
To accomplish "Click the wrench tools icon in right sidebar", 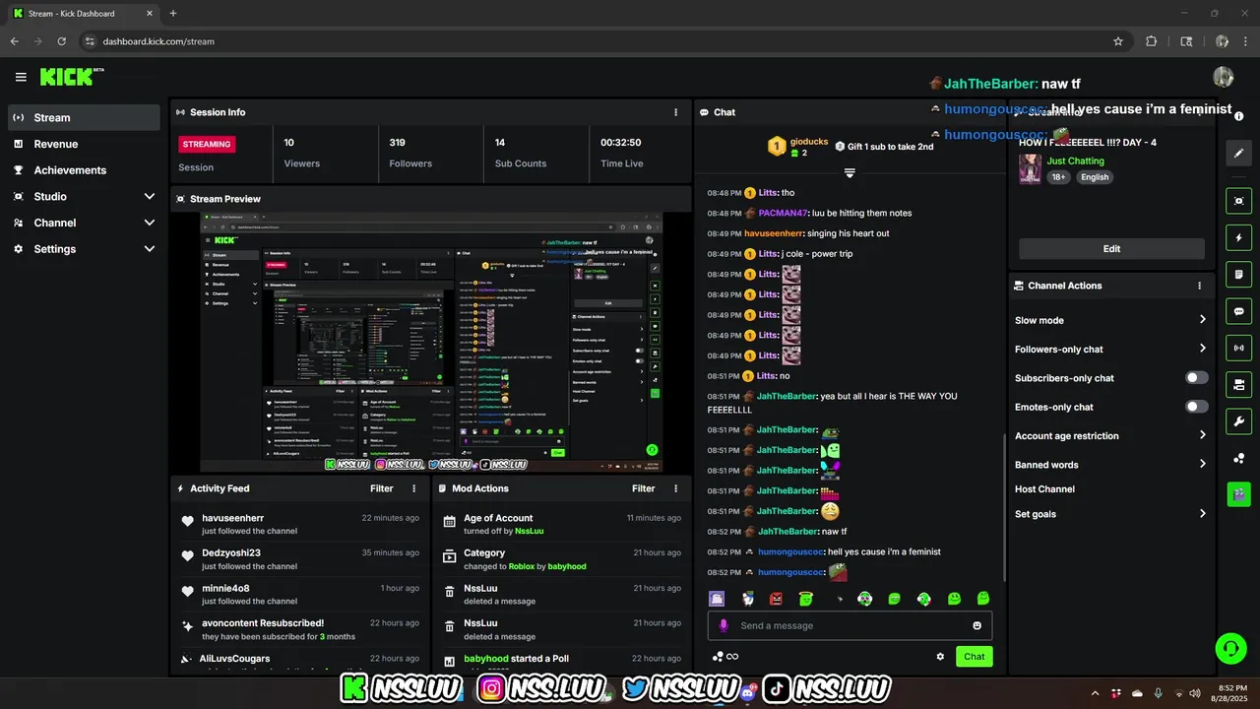I will (x=1238, y=421).
